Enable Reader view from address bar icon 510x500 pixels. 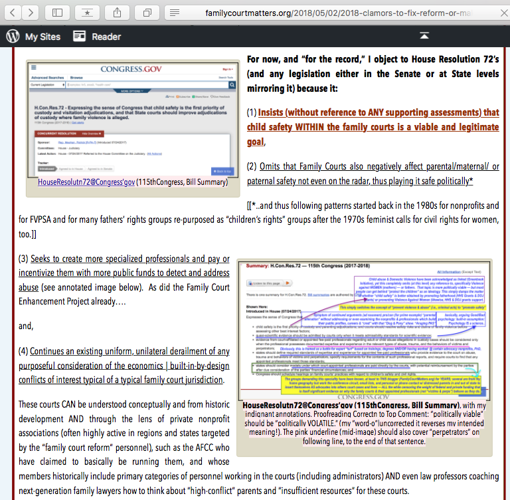pos(174,13)
